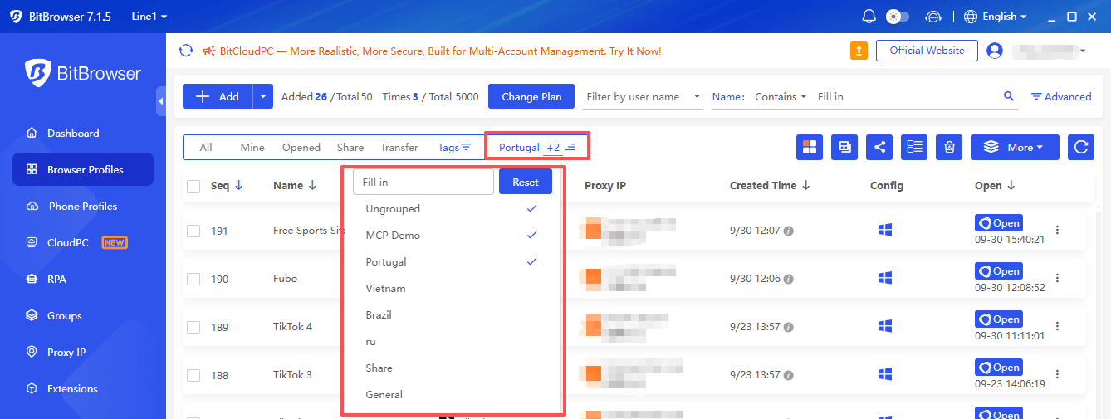Open Groups in the sidebar
The image size is (1111, 419).
click(83, 315)
